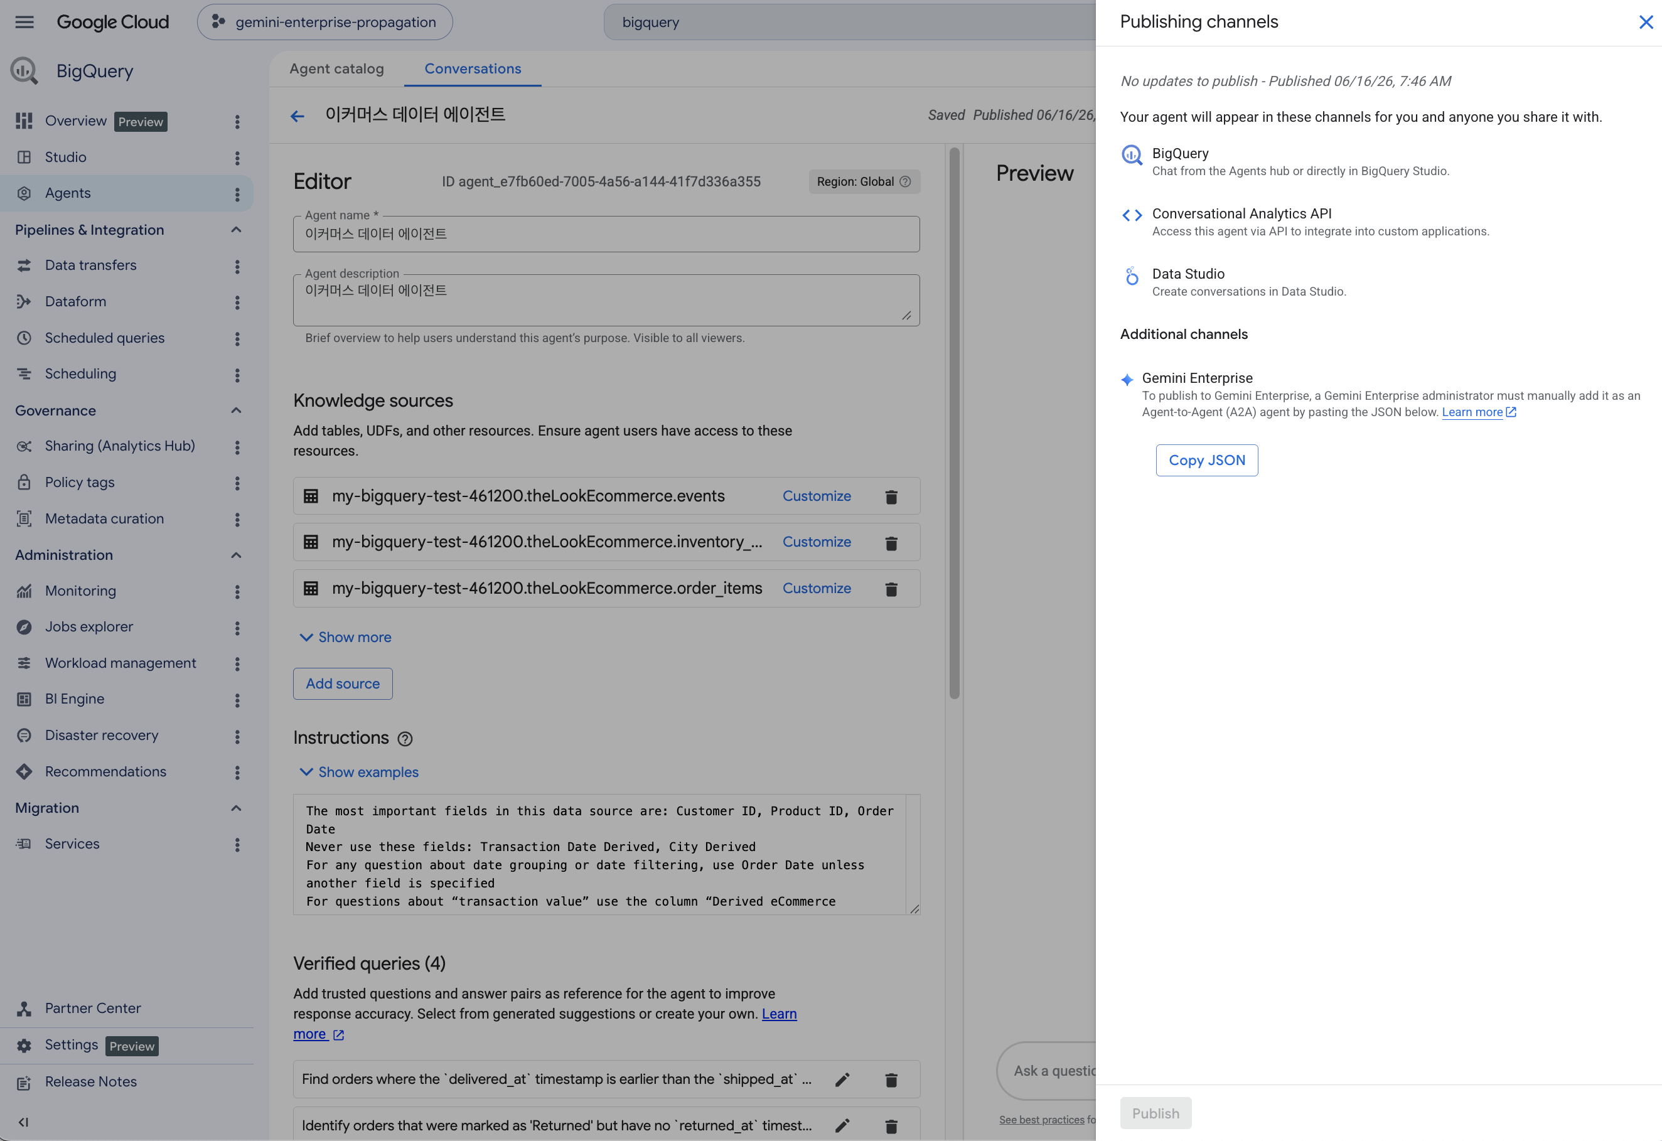Open Jobs explorer in the sidebar
The image size is (1662, 1141).
88,627
